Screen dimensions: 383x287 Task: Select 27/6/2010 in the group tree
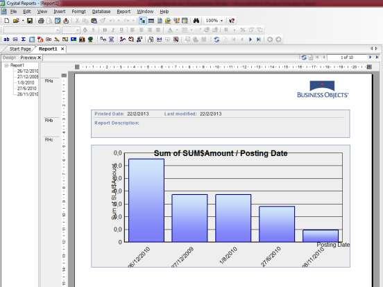pos(27,88)
